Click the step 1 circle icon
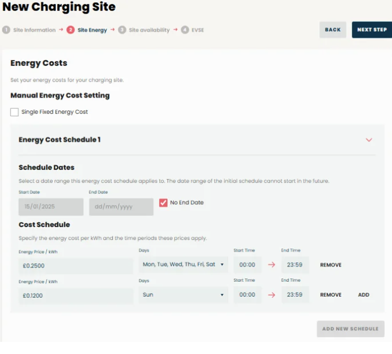The image size is (392, 354). click(x=6, y=30)
